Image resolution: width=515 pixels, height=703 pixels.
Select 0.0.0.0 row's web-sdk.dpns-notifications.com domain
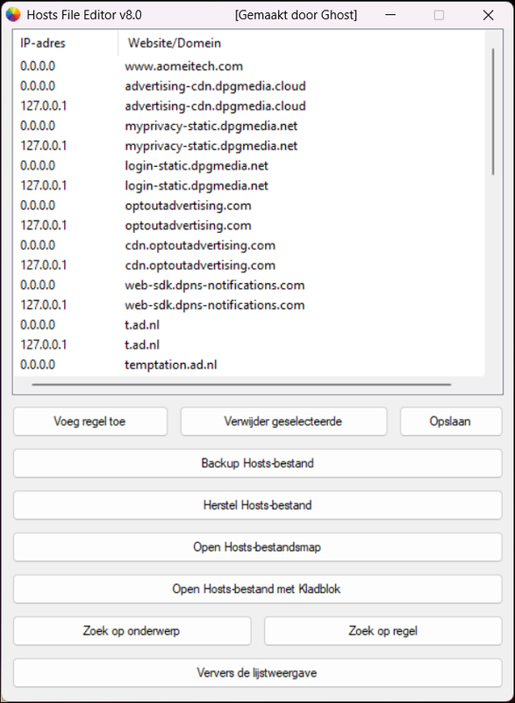pos(215,285)
